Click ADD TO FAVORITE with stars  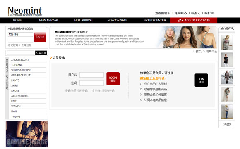coord(194,20)
